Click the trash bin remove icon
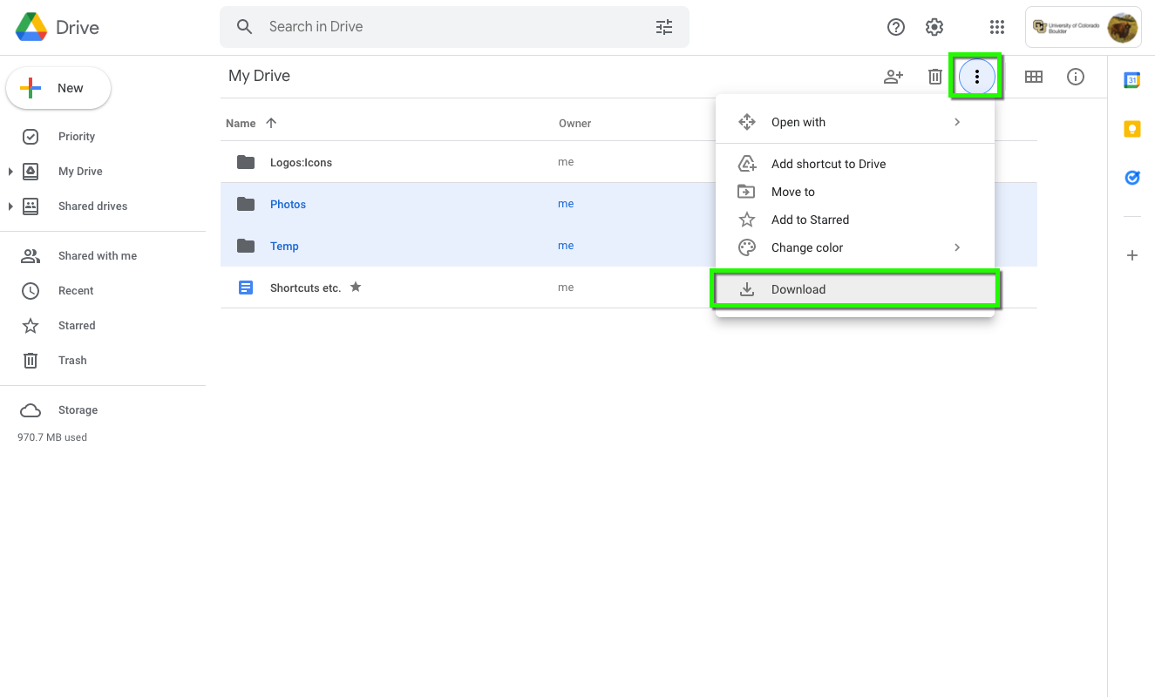The height and width of the screenshot is (697, 1155). click(x=934, y=77)
